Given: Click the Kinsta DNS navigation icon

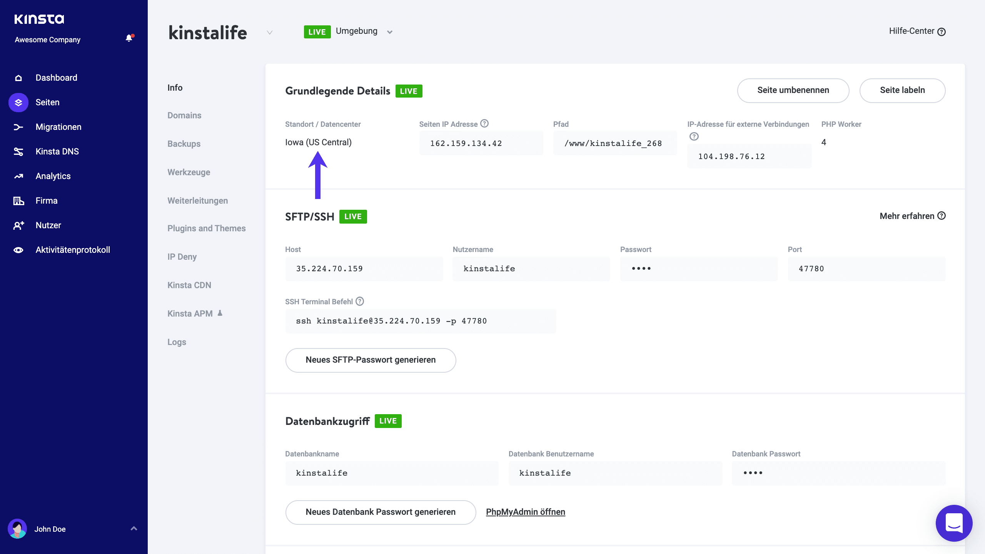Looking at the screenshot, I should pyautogui.click(x=18, y=151).
